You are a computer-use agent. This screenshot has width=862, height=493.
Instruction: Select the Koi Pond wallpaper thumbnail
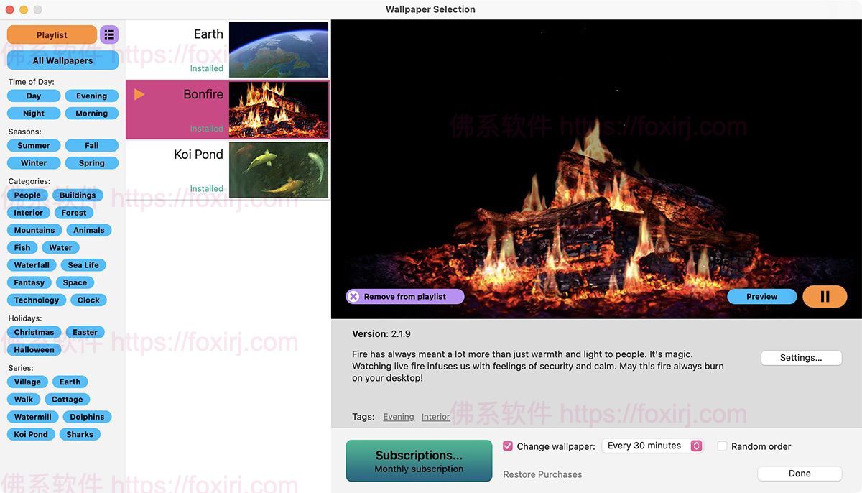pyautogui.click(x=278, y=170)
